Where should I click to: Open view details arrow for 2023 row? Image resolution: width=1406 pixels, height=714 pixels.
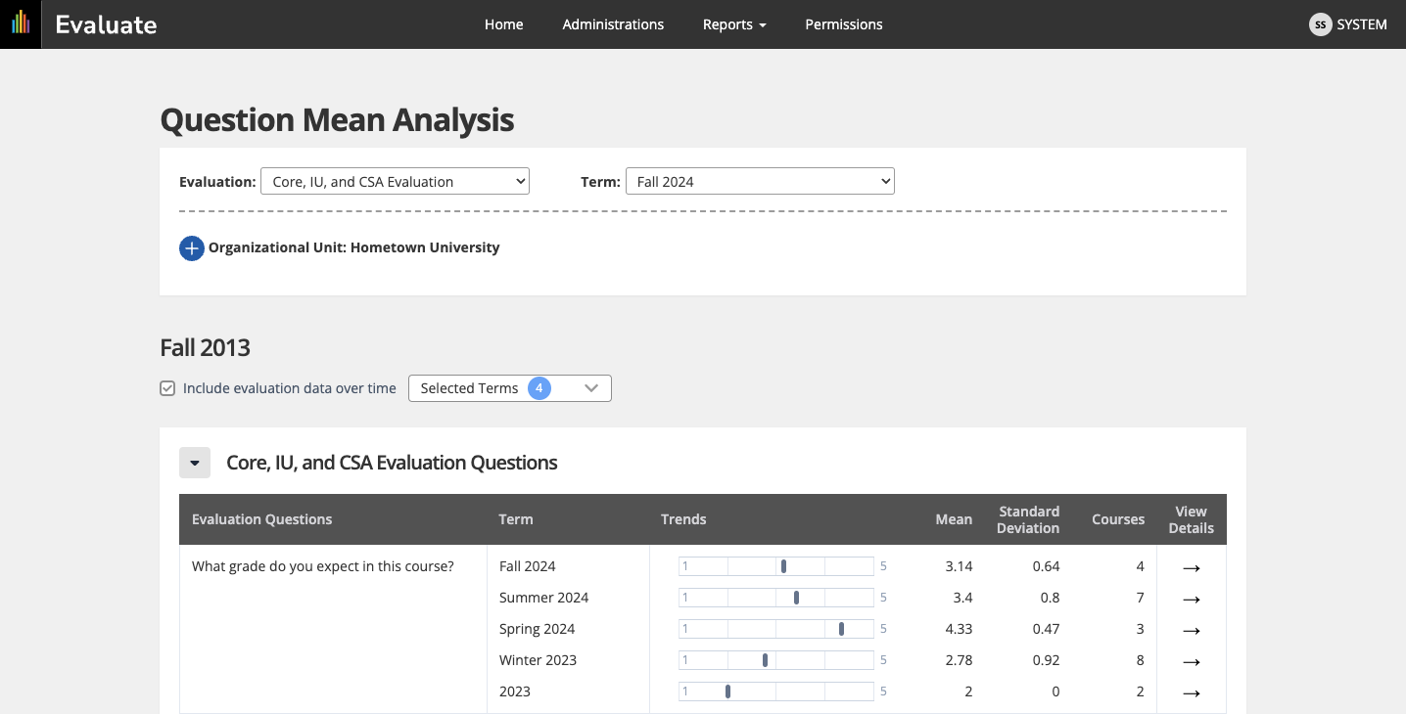click(1191, 692)
